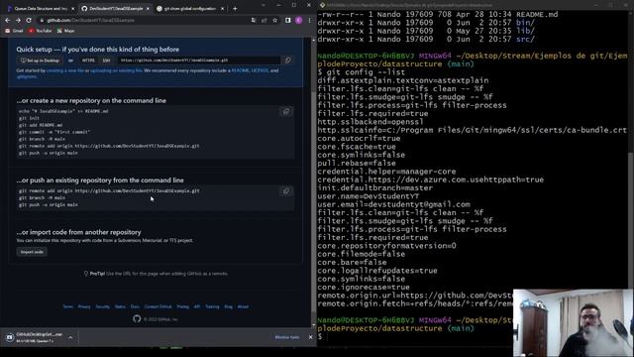The image size is (634, 357).
Task: Select HTTPS clone protocol
Action: point(88,60)
